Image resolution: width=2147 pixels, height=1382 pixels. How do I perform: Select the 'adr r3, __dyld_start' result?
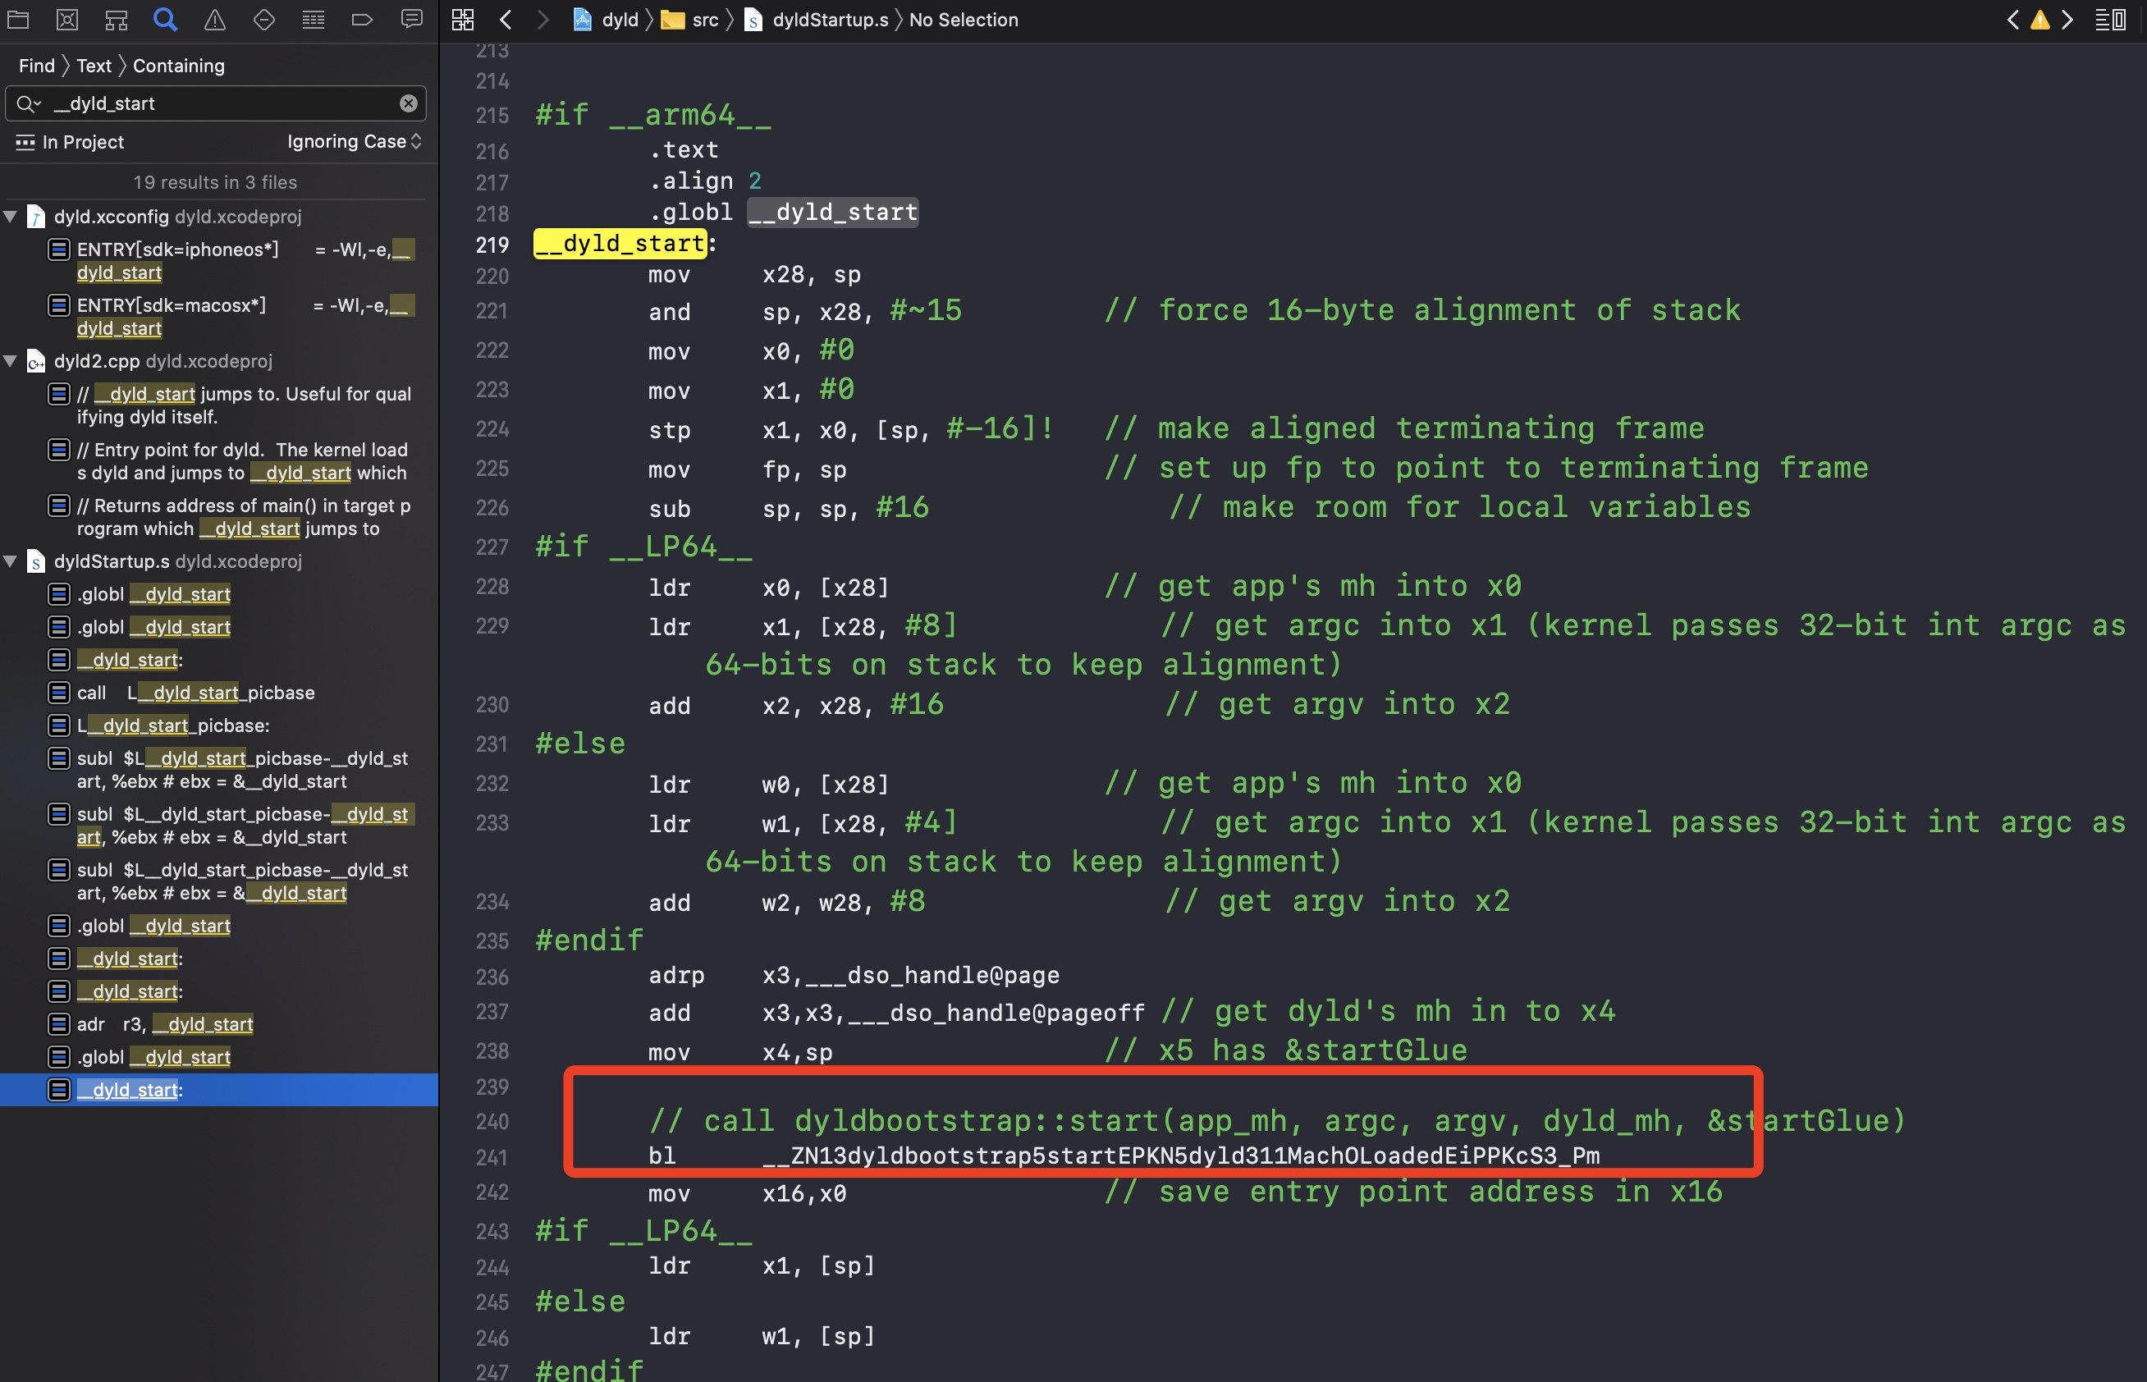(219, 1024)
